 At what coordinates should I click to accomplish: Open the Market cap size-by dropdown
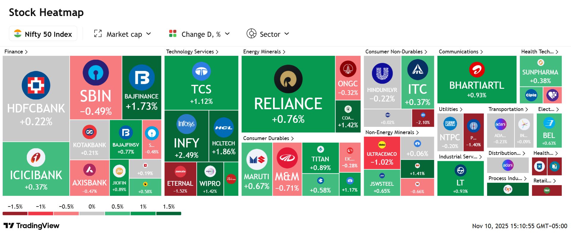[123, 34]
